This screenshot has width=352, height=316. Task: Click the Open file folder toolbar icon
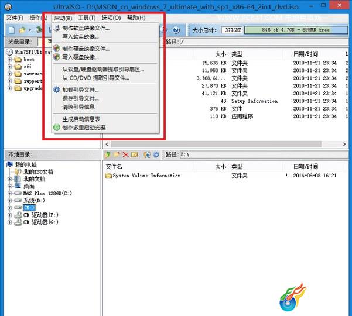tap(22, 30)
